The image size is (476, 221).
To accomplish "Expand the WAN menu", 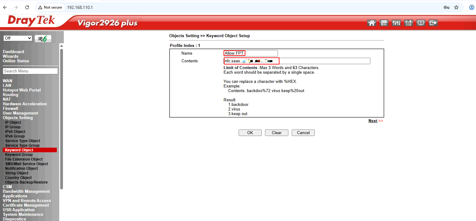I will [7, 81].
